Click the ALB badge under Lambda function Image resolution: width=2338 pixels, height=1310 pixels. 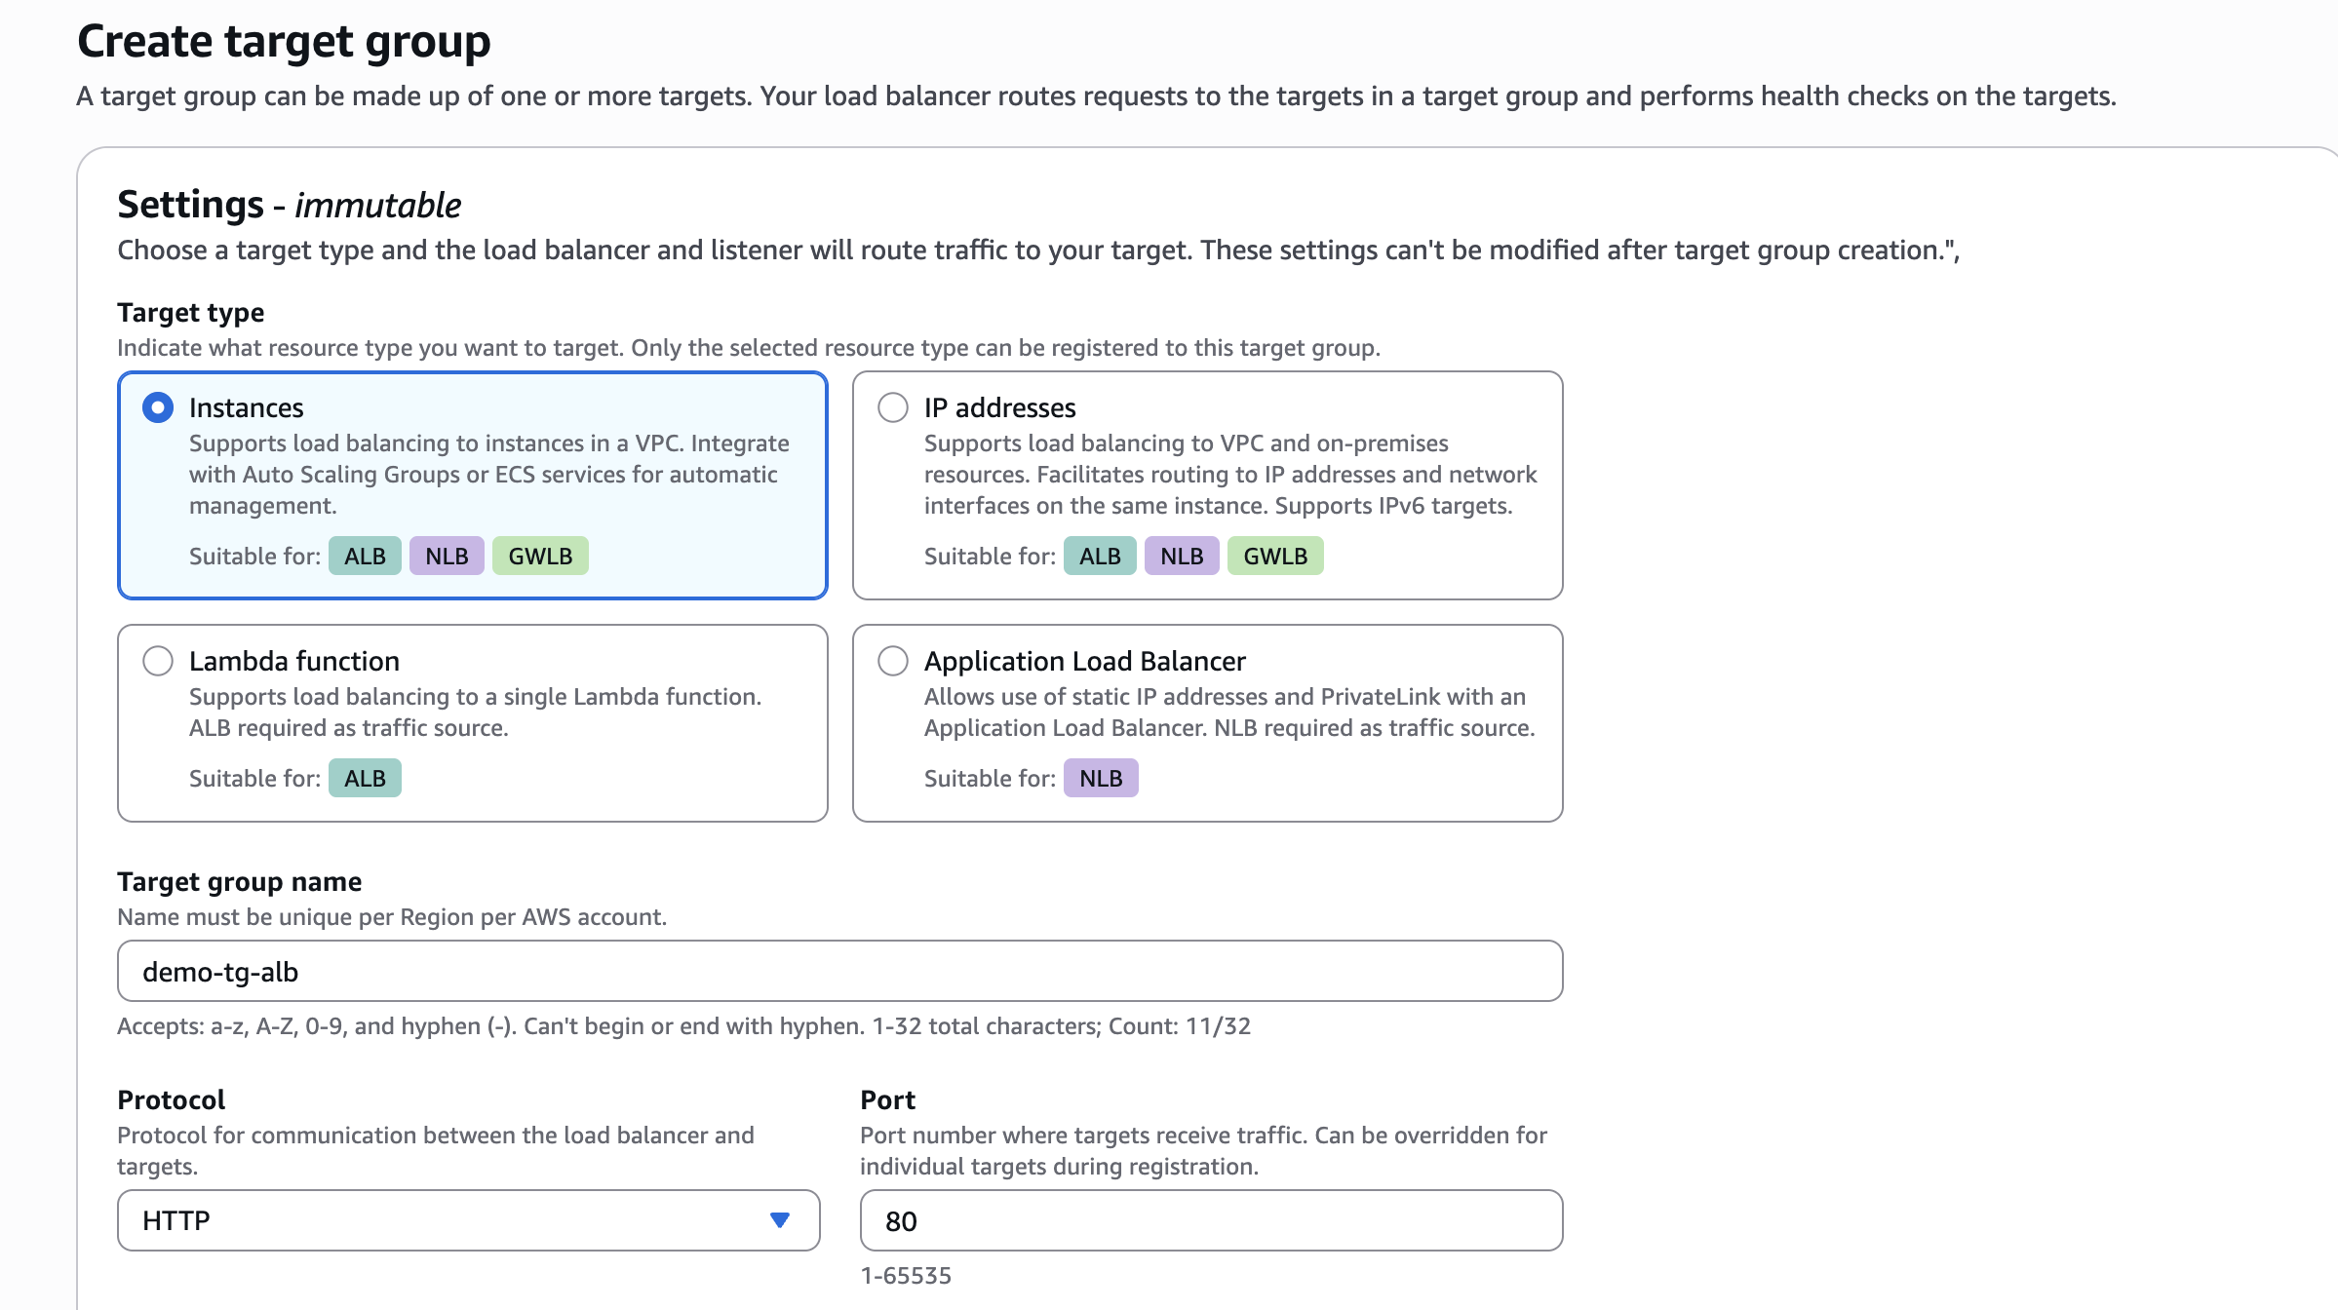point(365,779)
